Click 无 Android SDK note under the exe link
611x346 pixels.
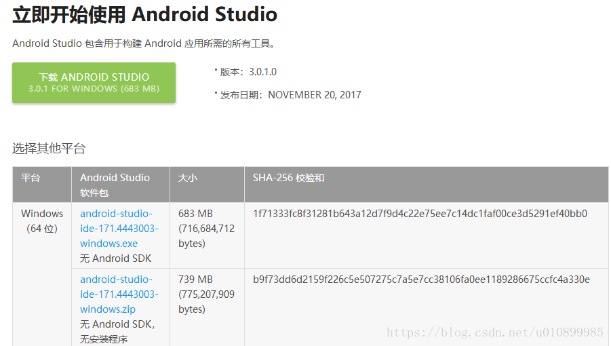(116, 258)
